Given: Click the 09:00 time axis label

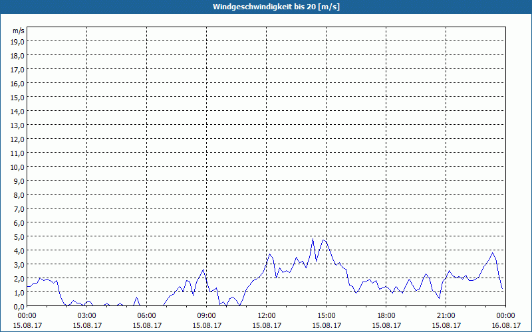Looking at the screenshot, I should [x=207, y=316].
